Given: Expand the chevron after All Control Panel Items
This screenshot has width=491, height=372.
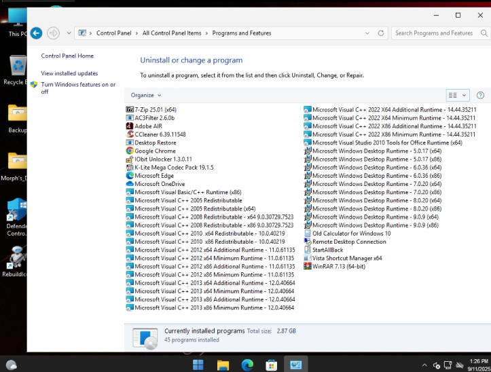Looking at the screenshot, I should click(206, 33).
